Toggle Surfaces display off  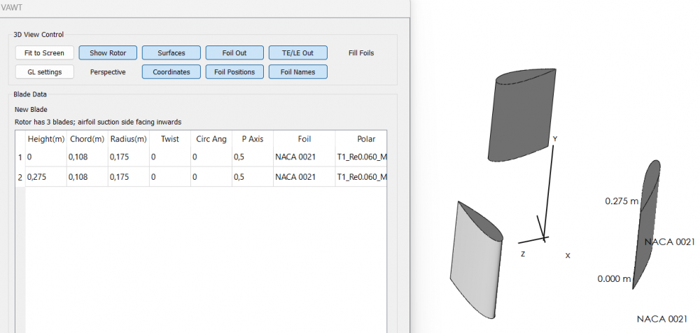(x=171, y=53)
